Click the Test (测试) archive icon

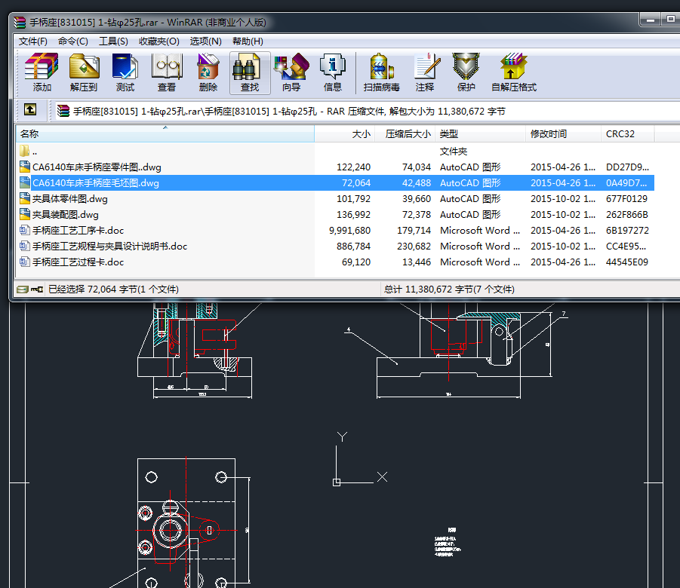coord(125,72)
